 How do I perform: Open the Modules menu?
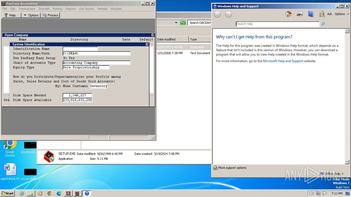click(x=116, y=9)
